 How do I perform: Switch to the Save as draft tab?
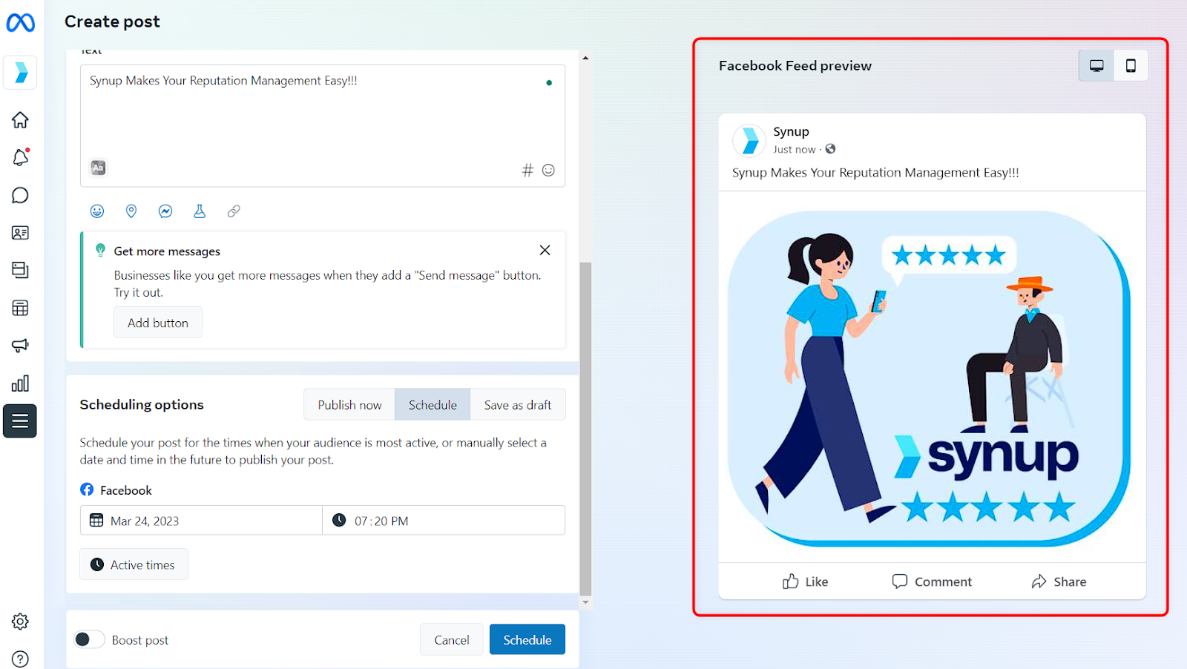pos(517,404)
